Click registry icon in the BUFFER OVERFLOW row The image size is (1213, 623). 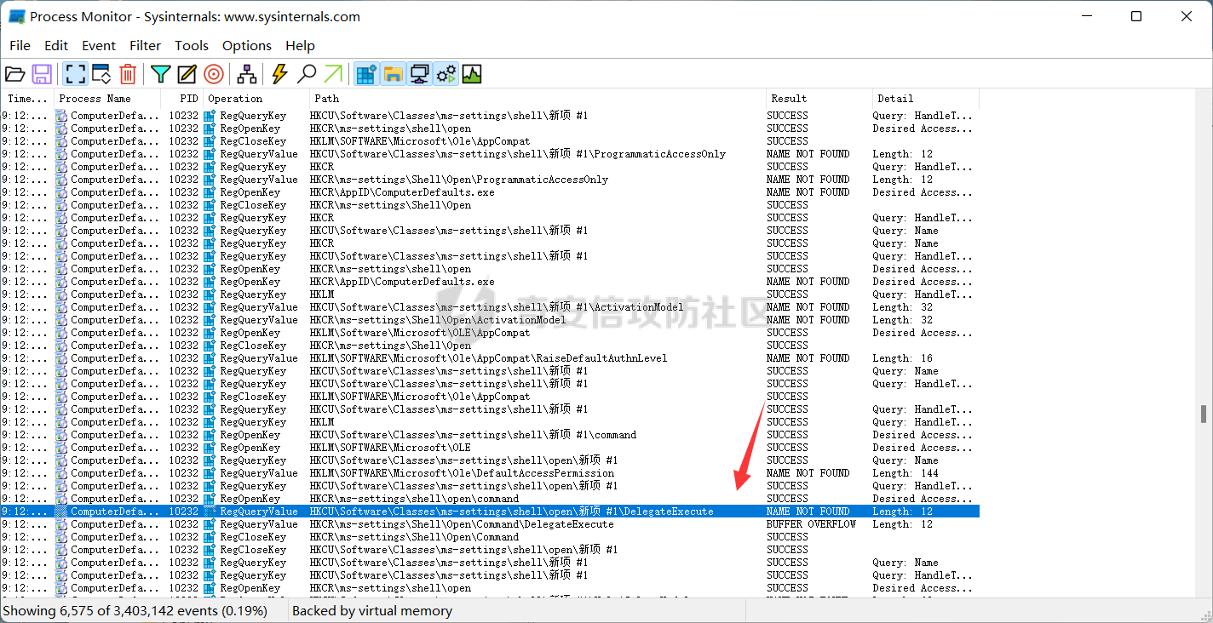[x=210, y=524]
